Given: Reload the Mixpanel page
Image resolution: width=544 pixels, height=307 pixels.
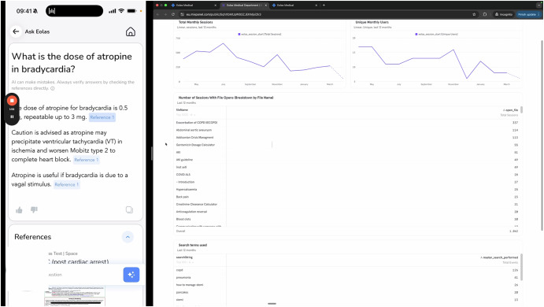Looking at the screenshot, I should click(x=172, y=14).
